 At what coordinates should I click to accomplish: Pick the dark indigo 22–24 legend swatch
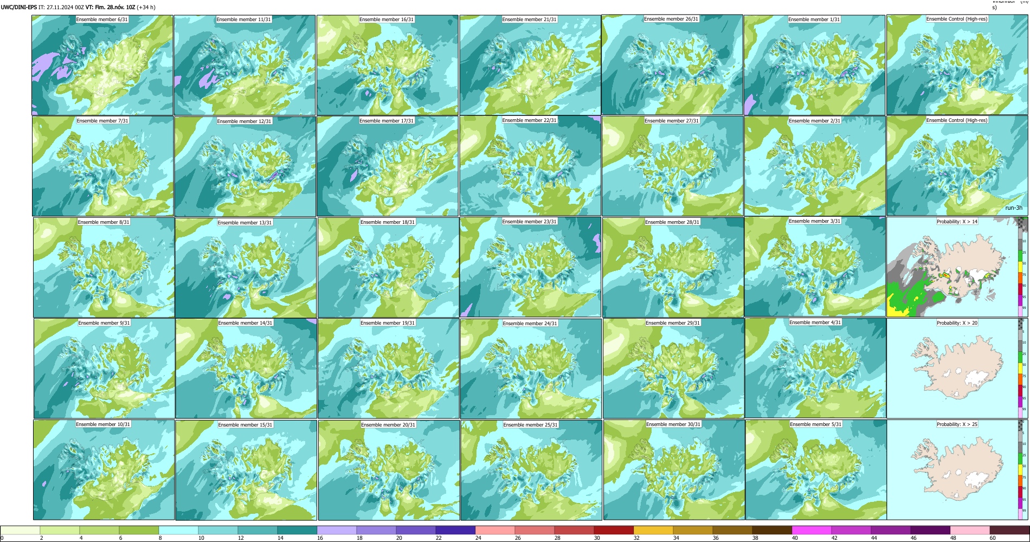455,530
